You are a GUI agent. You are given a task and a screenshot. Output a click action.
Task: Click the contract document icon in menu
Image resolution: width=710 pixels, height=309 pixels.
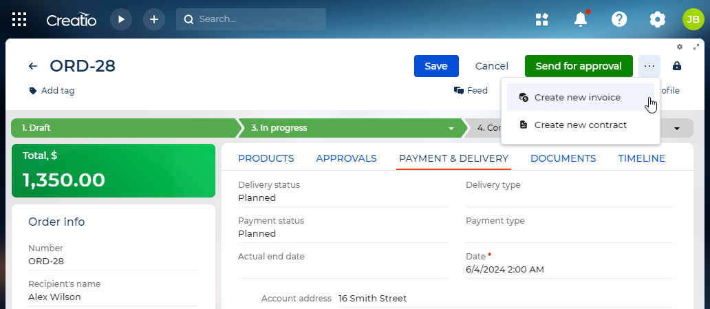click(x=524, y=125)
